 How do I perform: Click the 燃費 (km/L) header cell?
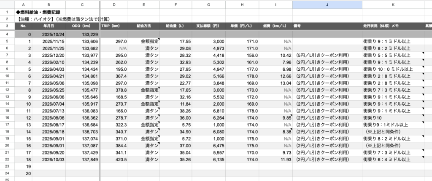276,26
